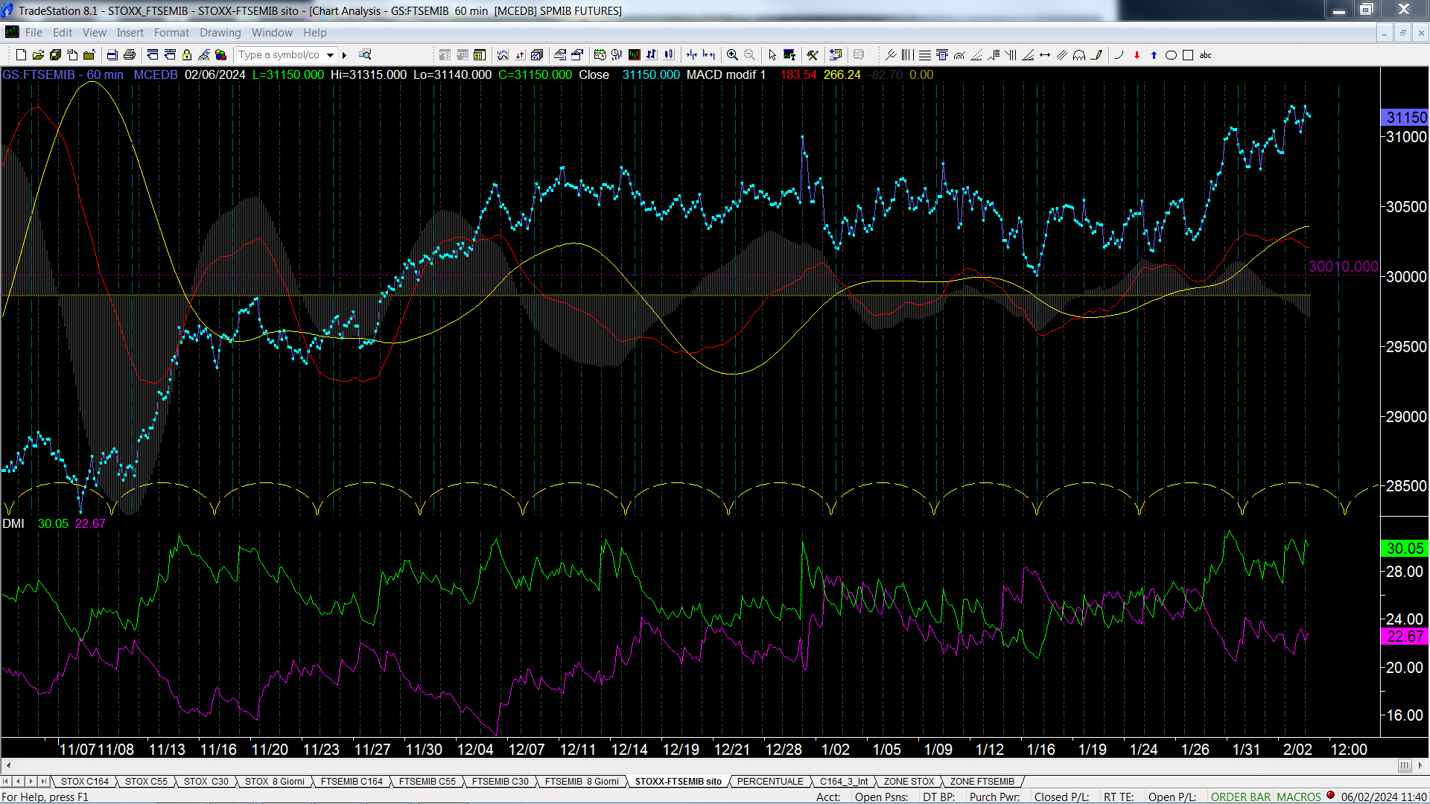Jump to first workspace tab with arrow
This screenshot has height=804, width=1430.
tap(6, 781)
